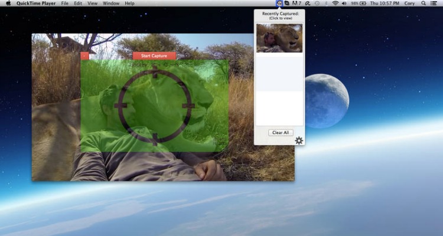The width and height of the screenshot is (443, 236).
Task: Expand the Cory user account menu
Action: [x=409, y=4]
